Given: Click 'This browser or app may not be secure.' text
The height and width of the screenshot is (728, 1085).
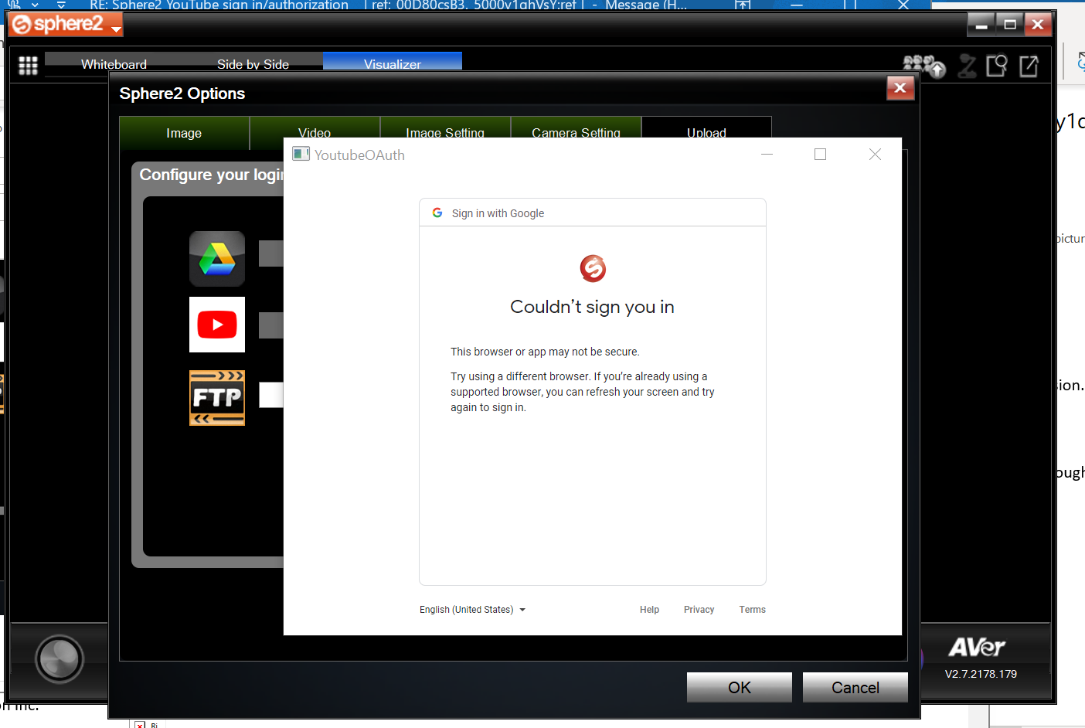Looking at the screenshot, I should pyautogui.click(x=545, y=352).
